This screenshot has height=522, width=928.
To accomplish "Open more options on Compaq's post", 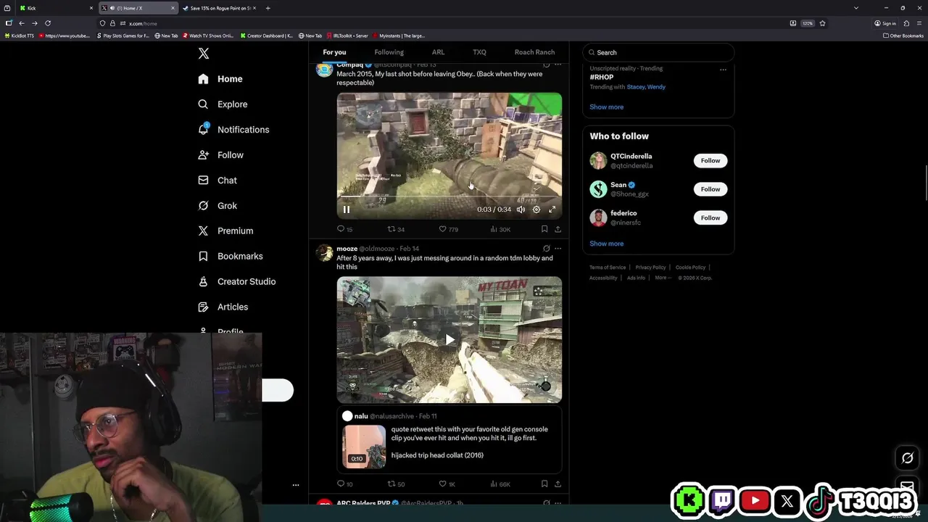I will coord(558,65).
